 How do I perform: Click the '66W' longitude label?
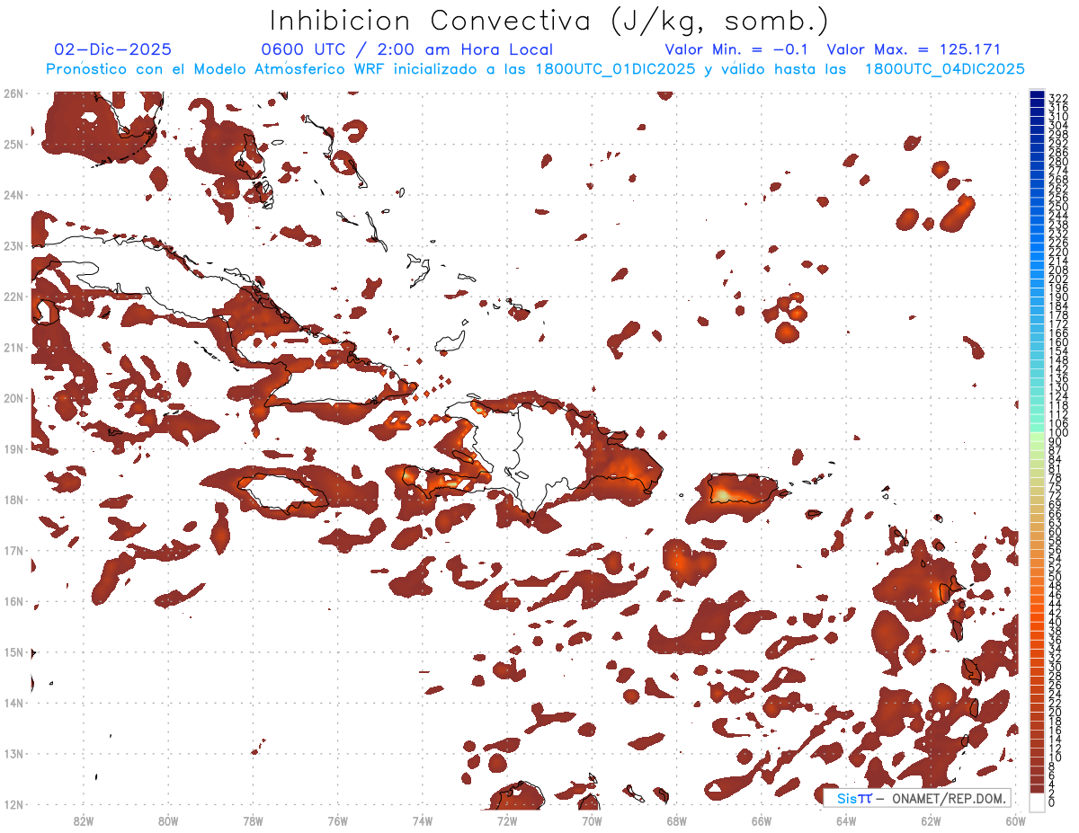coord(761,820)
